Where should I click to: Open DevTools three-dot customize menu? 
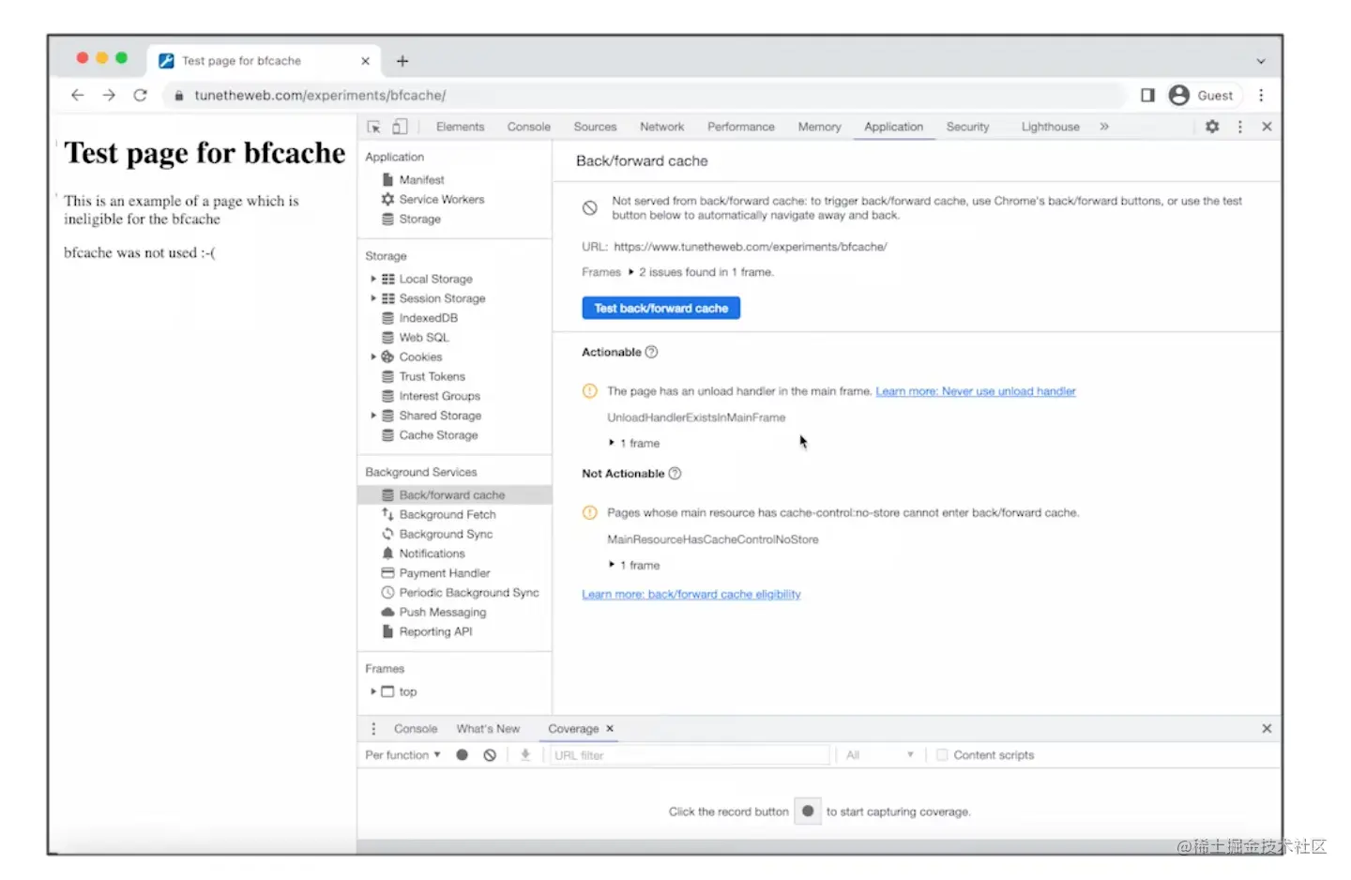coord(1240,127)
